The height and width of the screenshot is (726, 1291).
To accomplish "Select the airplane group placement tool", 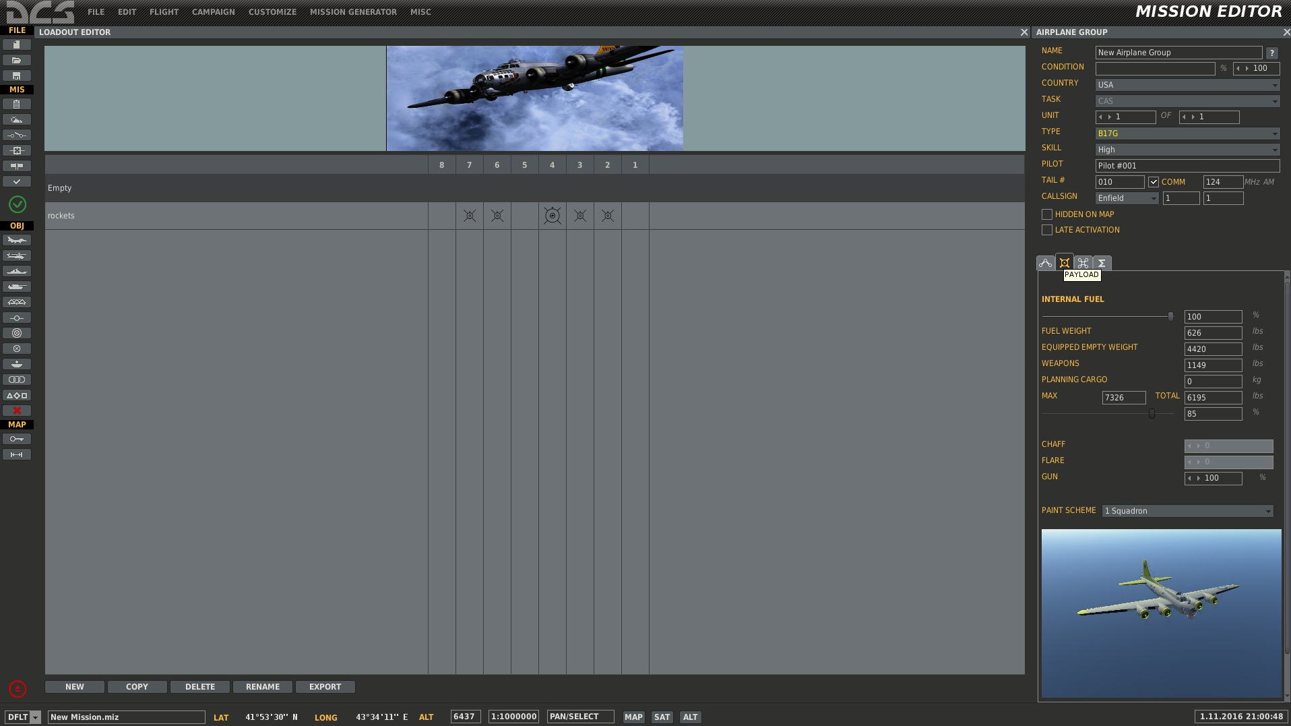I will [x=17, y=240].
